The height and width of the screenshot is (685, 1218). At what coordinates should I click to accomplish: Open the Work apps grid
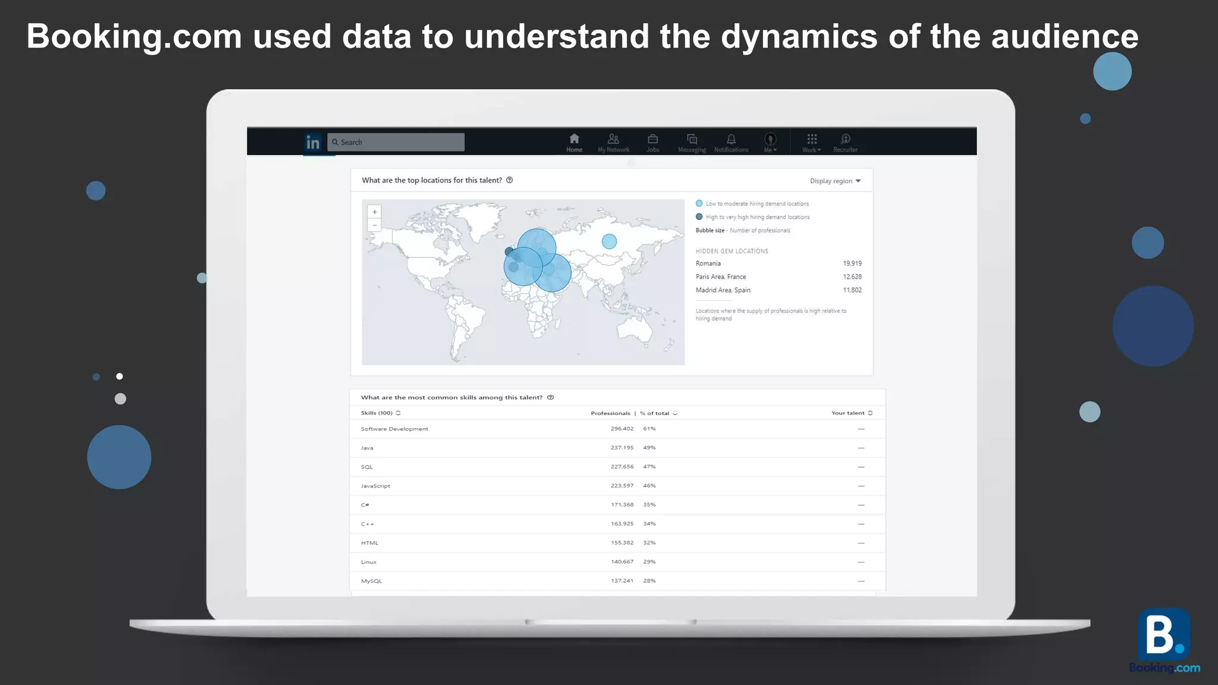pos(812,143)
